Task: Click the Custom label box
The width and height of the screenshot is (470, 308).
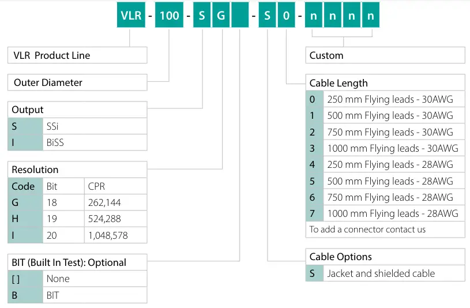Action: tap(385, 55)
